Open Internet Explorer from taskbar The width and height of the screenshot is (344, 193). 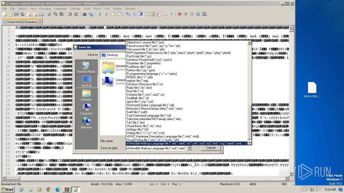click(x=21, y=190)
